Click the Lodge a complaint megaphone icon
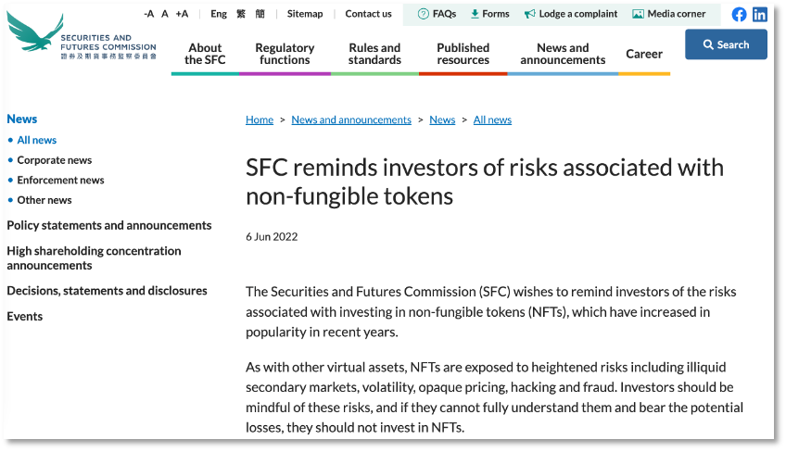 coord(530,14)
